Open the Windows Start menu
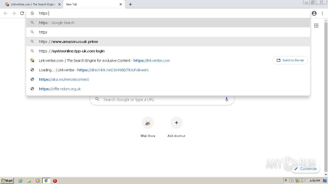This screenshot has height=184, width=328. 7,180
